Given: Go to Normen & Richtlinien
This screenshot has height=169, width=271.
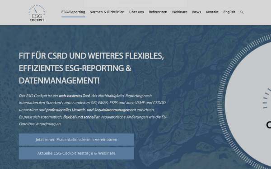Looking at the screenshot, I should [107, 12].
